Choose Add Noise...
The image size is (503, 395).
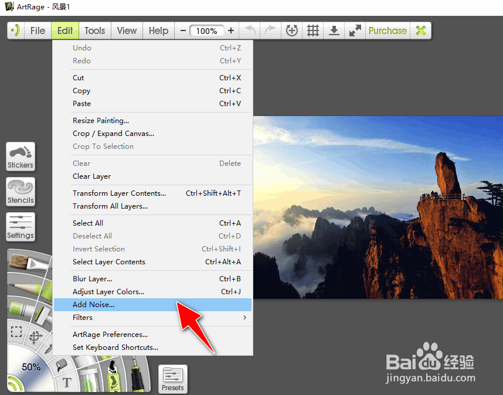[x=152, y=305]
